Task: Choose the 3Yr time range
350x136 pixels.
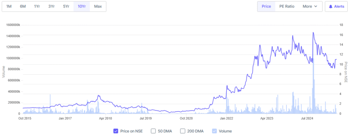Action: 51,6
